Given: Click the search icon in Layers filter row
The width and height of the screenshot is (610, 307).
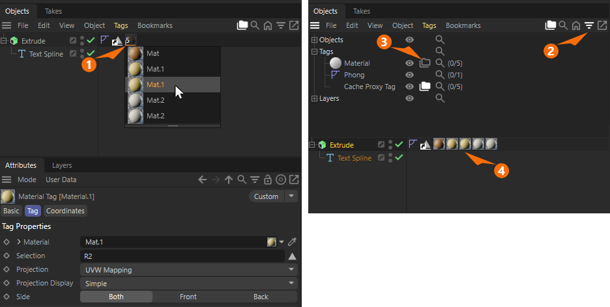Looking at the screenshot, I should pos(440,98).
